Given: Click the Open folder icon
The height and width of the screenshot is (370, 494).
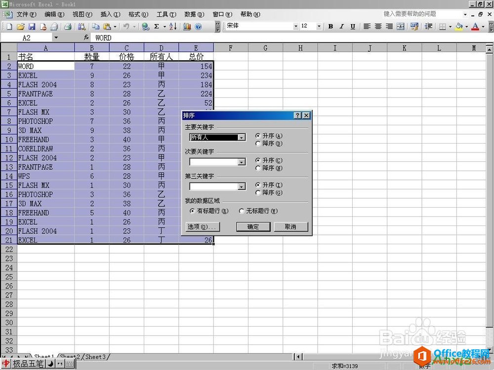Looking at the screenshot, I should [x=21, y=27].
